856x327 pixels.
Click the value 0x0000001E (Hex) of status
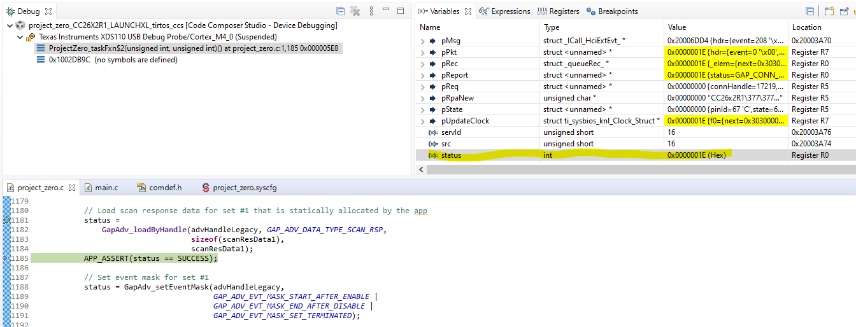coord(697,155)
